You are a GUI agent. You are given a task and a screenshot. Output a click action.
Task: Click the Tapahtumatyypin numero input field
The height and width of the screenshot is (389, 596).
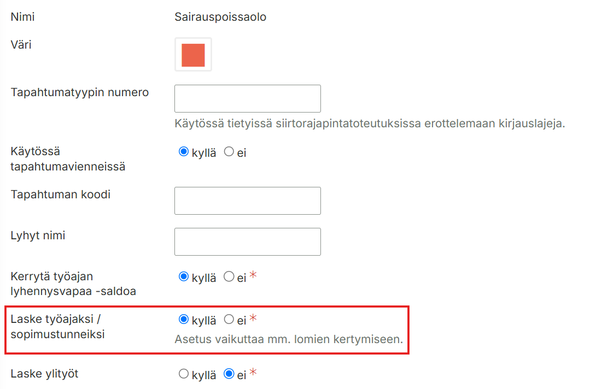tap(248, 98)
